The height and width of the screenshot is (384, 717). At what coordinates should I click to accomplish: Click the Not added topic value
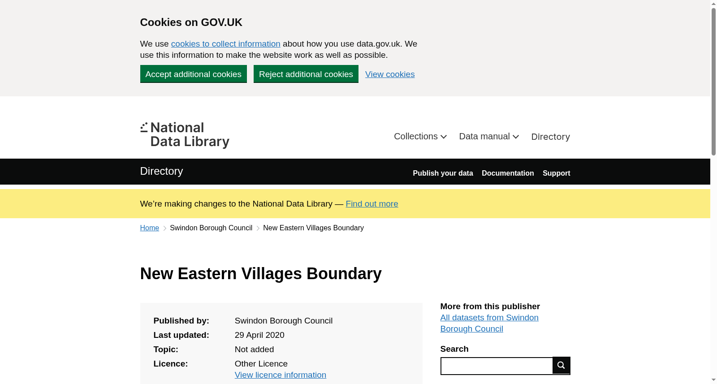click(x=254, y=349)
